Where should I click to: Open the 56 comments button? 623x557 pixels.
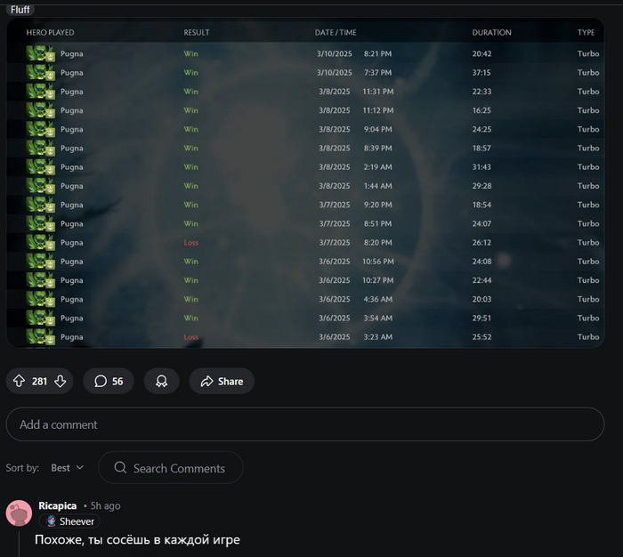(x=109, y=382)
